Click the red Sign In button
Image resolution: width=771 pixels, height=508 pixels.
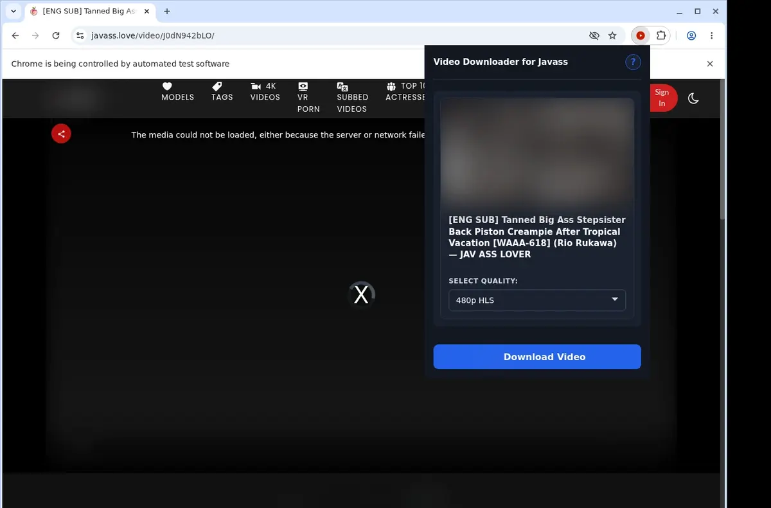[662, 98]
